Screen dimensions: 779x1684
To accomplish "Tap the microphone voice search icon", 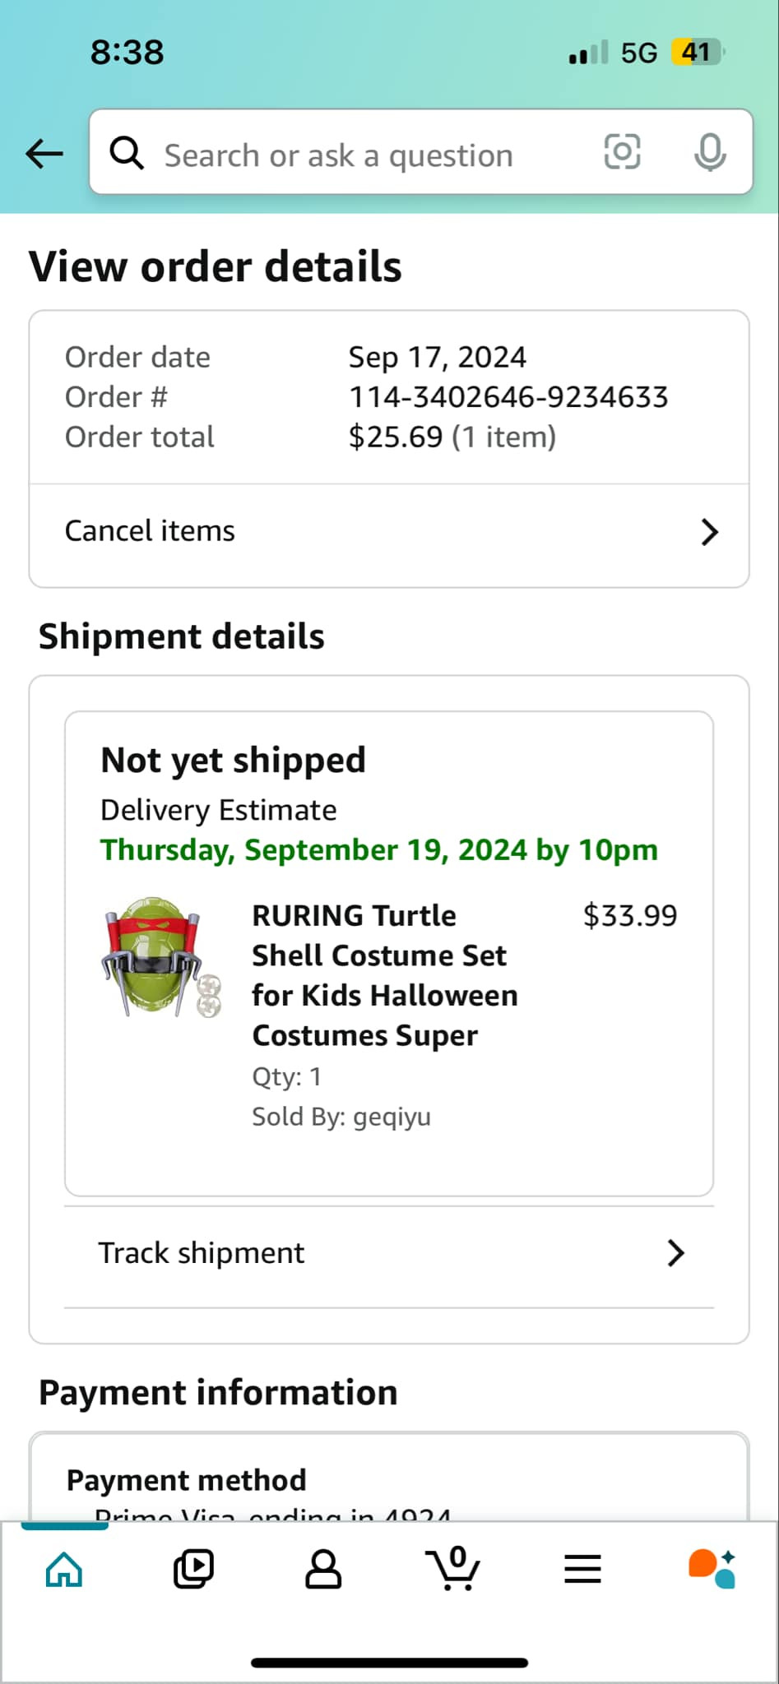I will [x=709, y=153].
